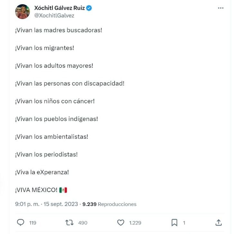Click the @XochitlGalvez handle
This screenshot has width=232, height=234.
pos(54,15)
